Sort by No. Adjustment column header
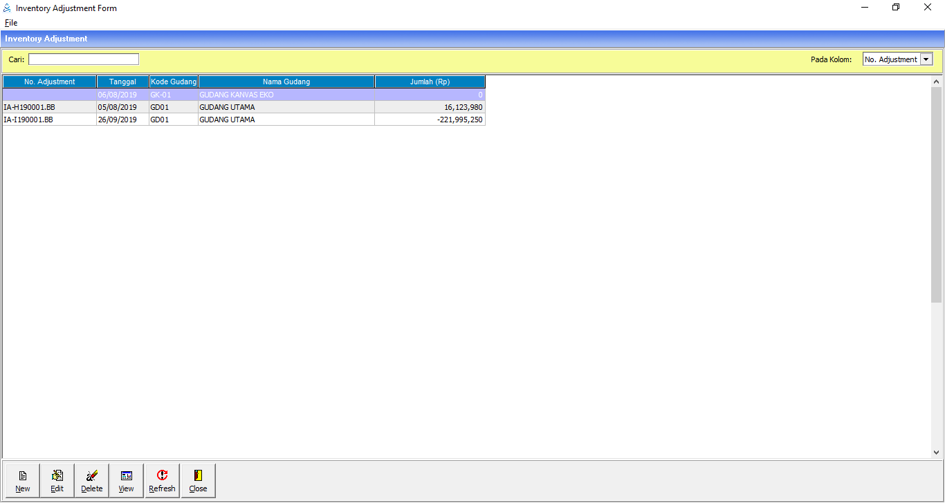The image size is (945, 503). tap(49, 82)
